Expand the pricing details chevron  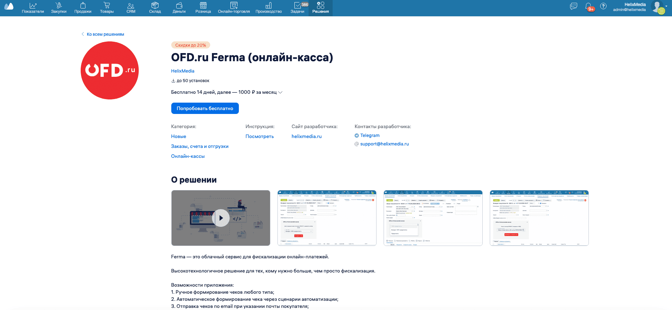coord(281,92)
